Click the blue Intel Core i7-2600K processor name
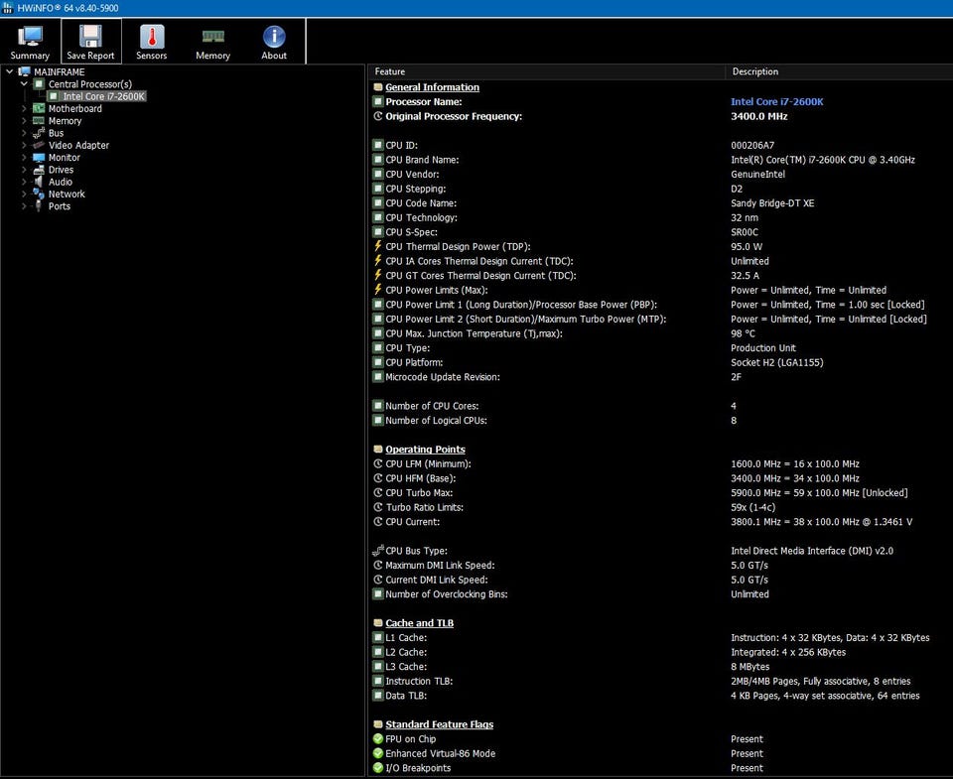This screenshot has width=953, height=779. coord(776,102)
